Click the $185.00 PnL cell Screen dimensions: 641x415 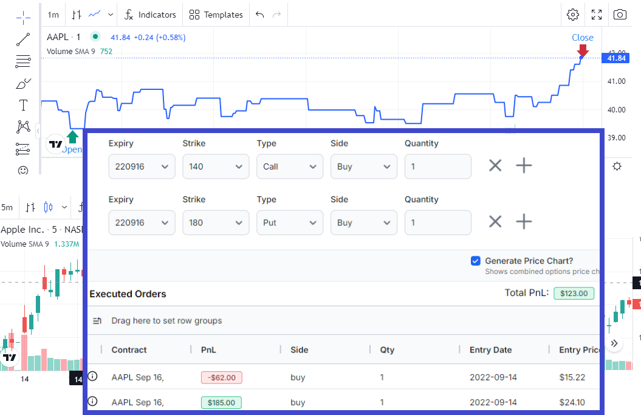(221, 402)
